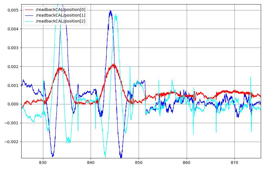Select the /readbackCAL/position[2] legend label
The height and width of the screenshot is (169, 265).
[x=60, y=21]
